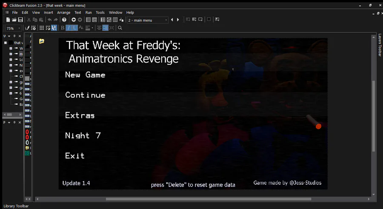Click the Build application icon at toolbar end

pos(217,19)
